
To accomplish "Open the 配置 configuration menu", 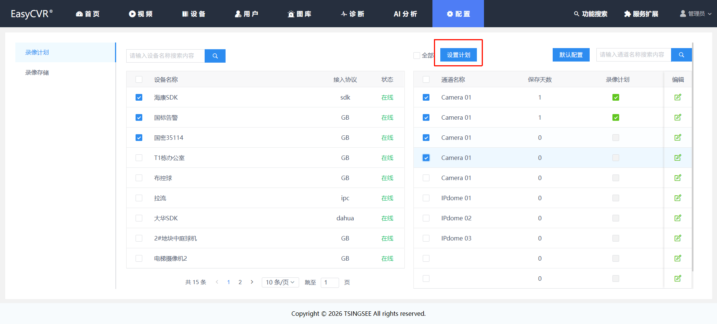I will tap(458, 14).
